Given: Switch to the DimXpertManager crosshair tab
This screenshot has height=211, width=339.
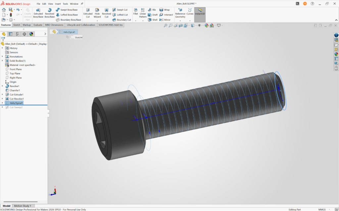Looking at the screenshot, I should 24,34.
